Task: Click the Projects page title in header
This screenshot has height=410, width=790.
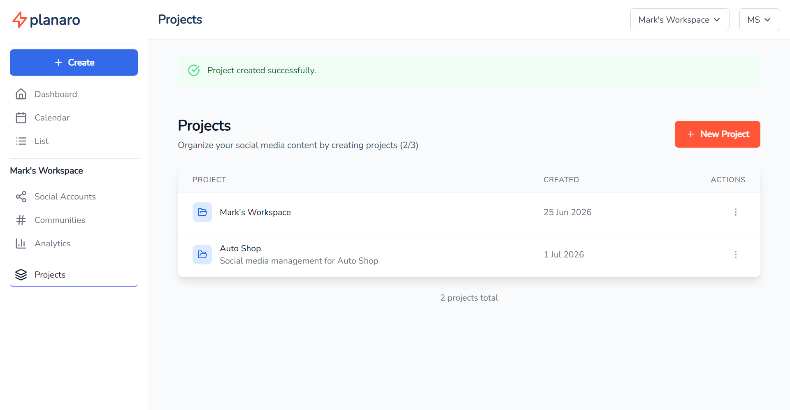Action: pyautogui.click(x=180, y=20)
